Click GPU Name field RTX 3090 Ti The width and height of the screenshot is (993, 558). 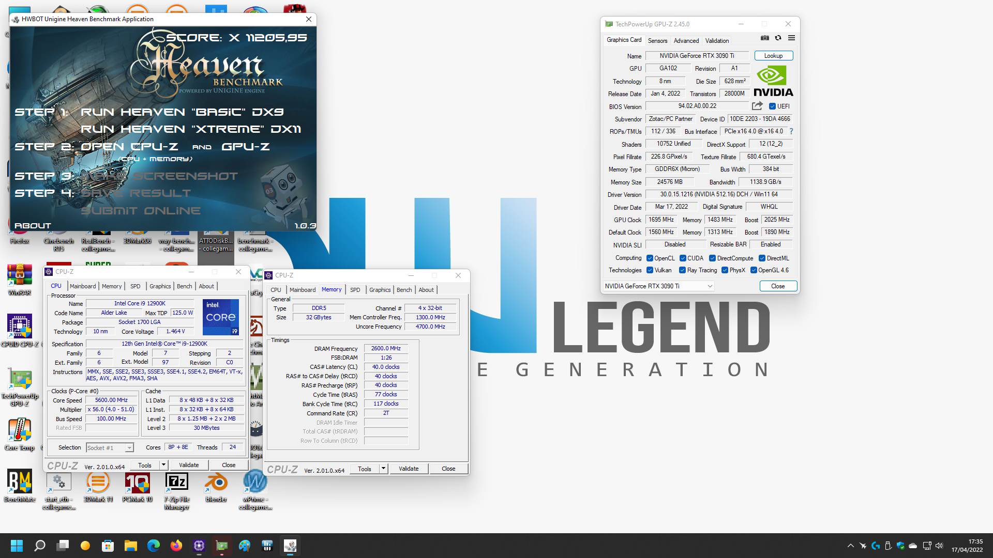click(697, 56)
